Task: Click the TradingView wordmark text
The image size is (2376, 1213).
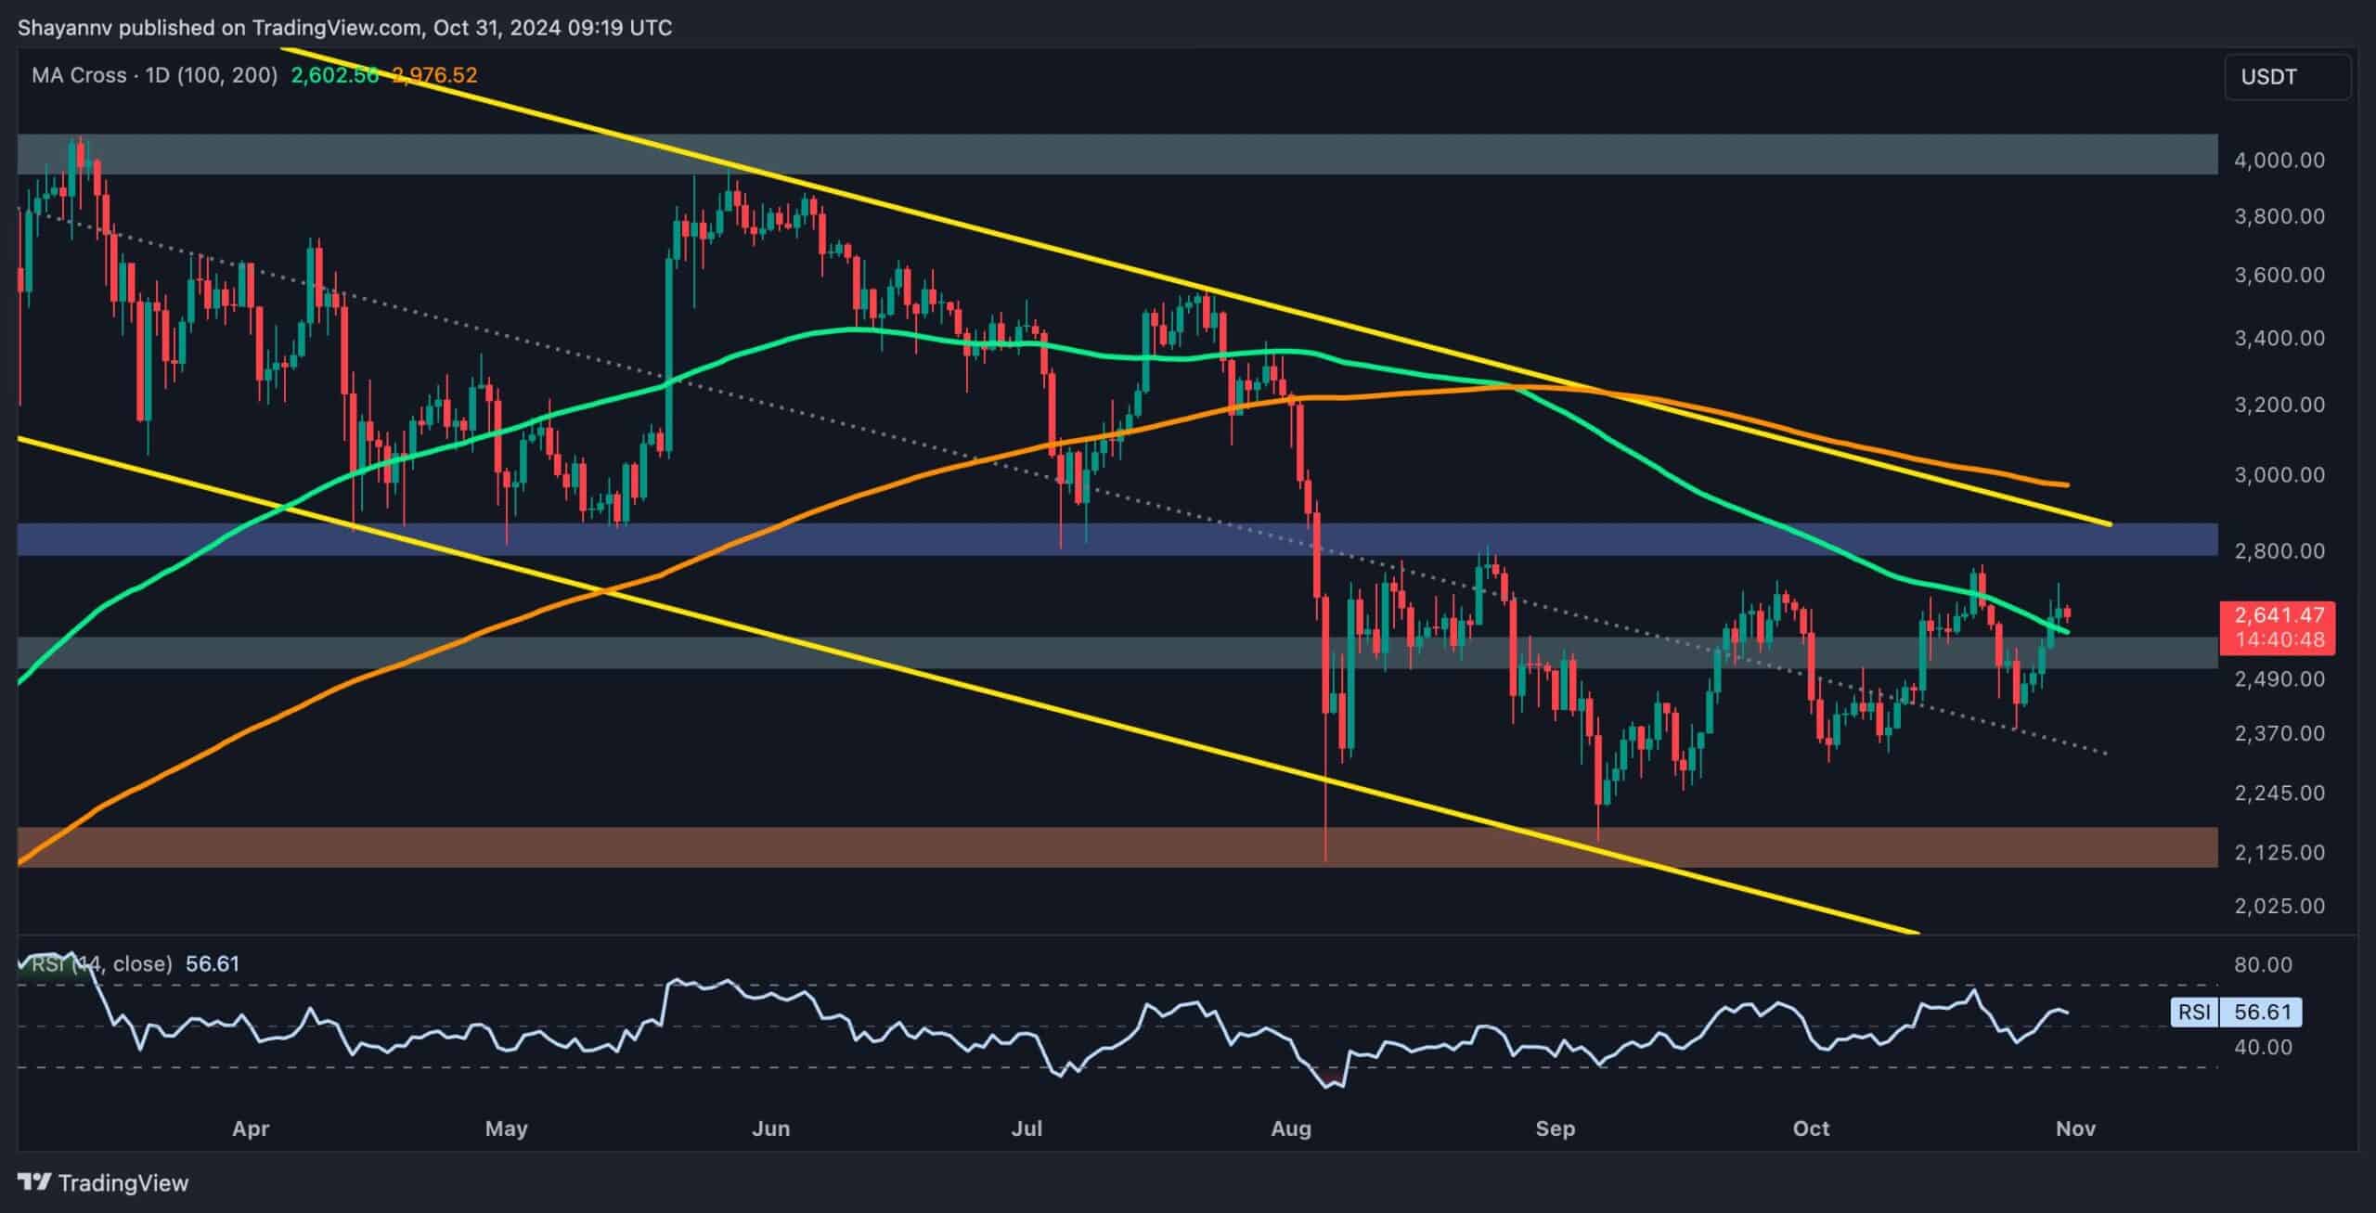Action: coord(123,1183)
